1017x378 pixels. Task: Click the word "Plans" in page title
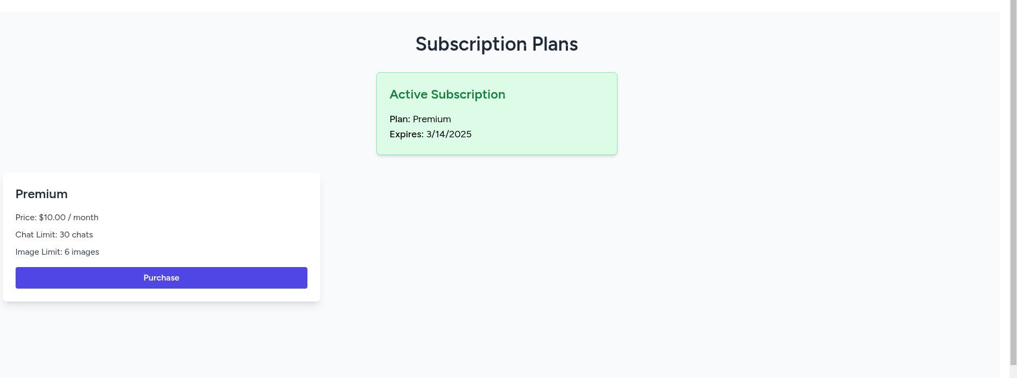point(555,44)
